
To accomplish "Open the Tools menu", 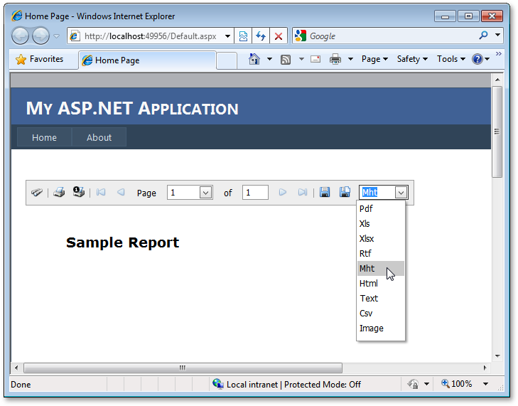I will (451, 59).
